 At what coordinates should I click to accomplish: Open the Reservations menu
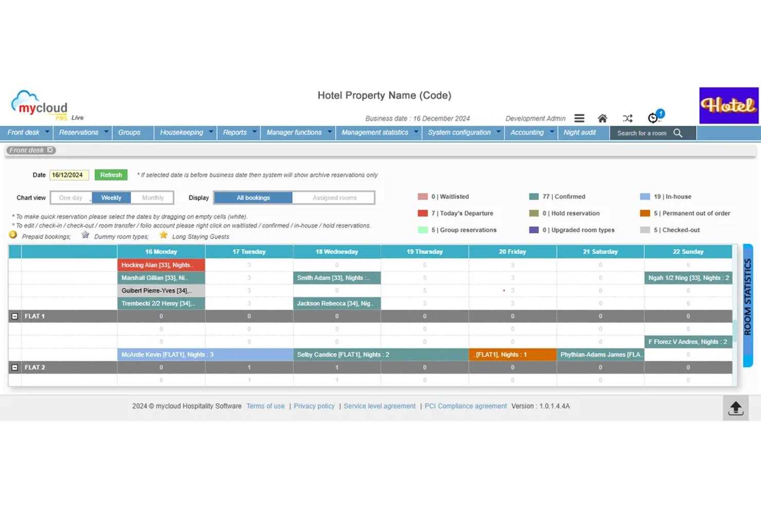(x=82, y=133)
